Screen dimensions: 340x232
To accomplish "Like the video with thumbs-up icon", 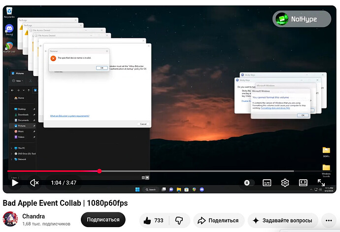I will click(x=154, y=221).
